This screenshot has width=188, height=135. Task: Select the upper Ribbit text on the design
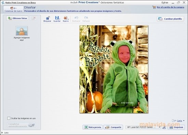99,48
